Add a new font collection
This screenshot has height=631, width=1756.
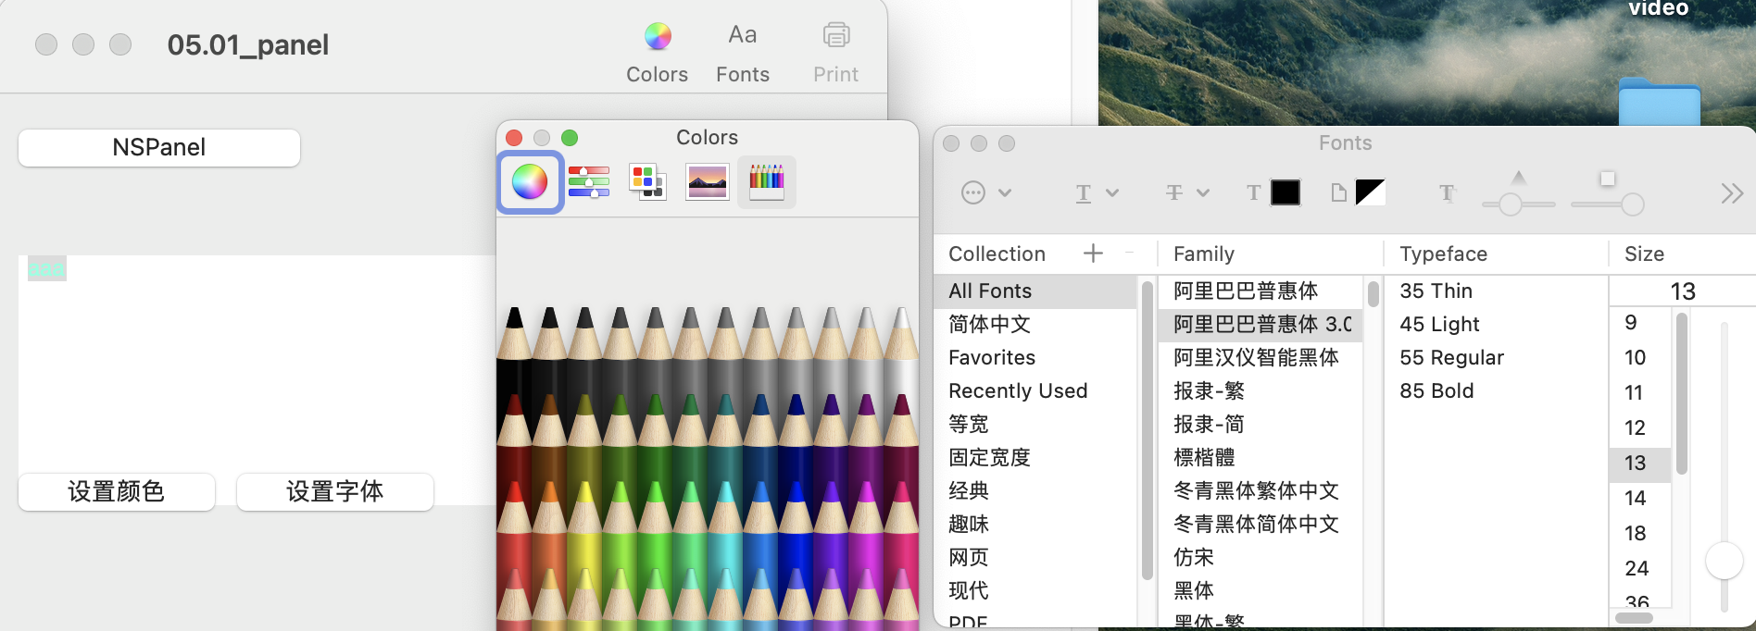point(1093,254)
